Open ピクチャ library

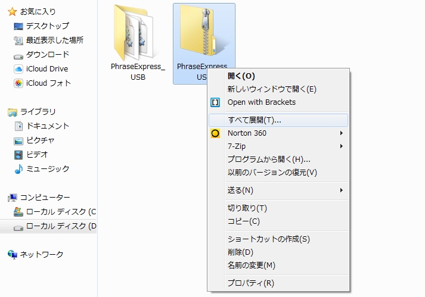pyautogui.click(x=40, y=140)
